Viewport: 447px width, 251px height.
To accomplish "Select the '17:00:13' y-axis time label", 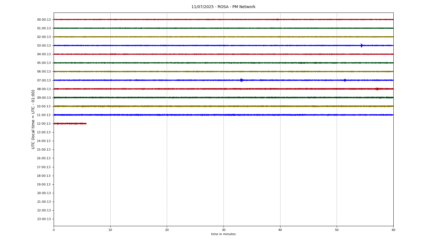I will 44,167.
